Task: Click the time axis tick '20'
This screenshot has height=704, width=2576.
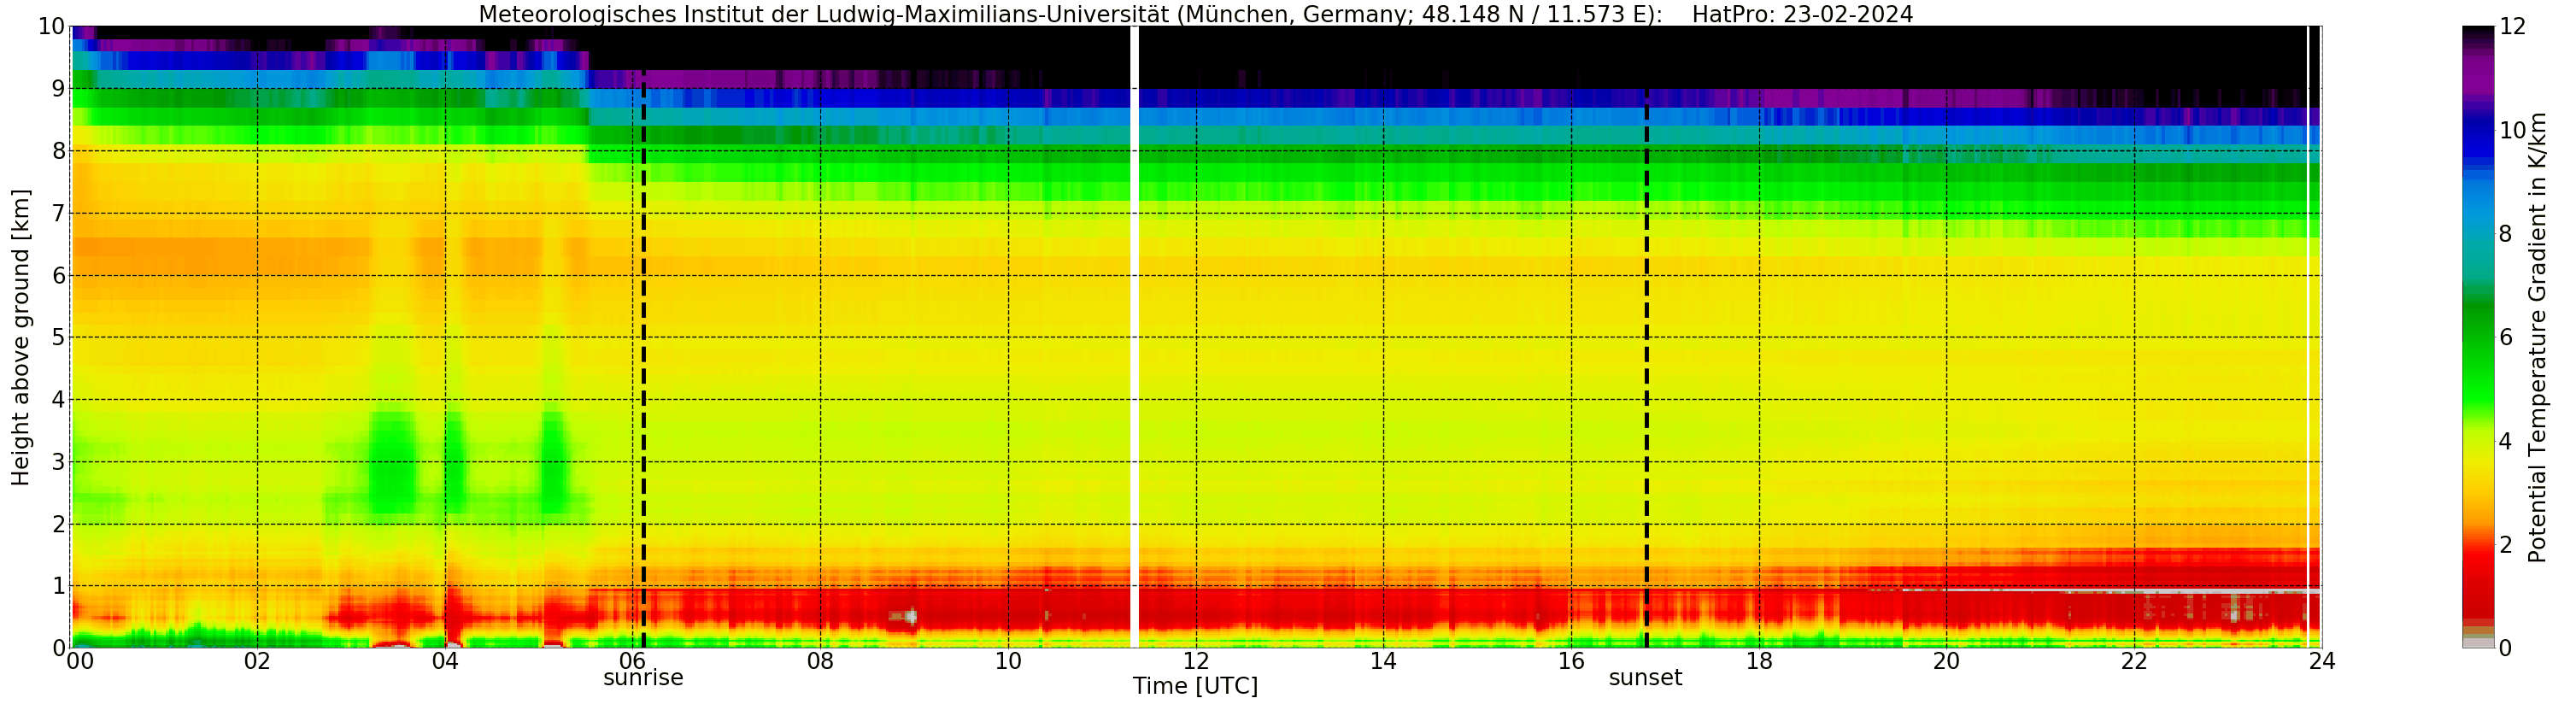Action: (1946, 661)
